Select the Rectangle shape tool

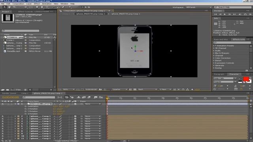[x=37, y=7]
